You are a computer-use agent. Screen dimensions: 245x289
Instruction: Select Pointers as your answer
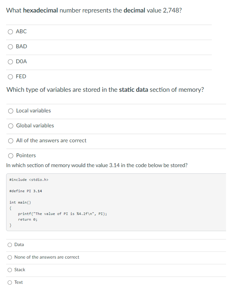coord(10,155)
